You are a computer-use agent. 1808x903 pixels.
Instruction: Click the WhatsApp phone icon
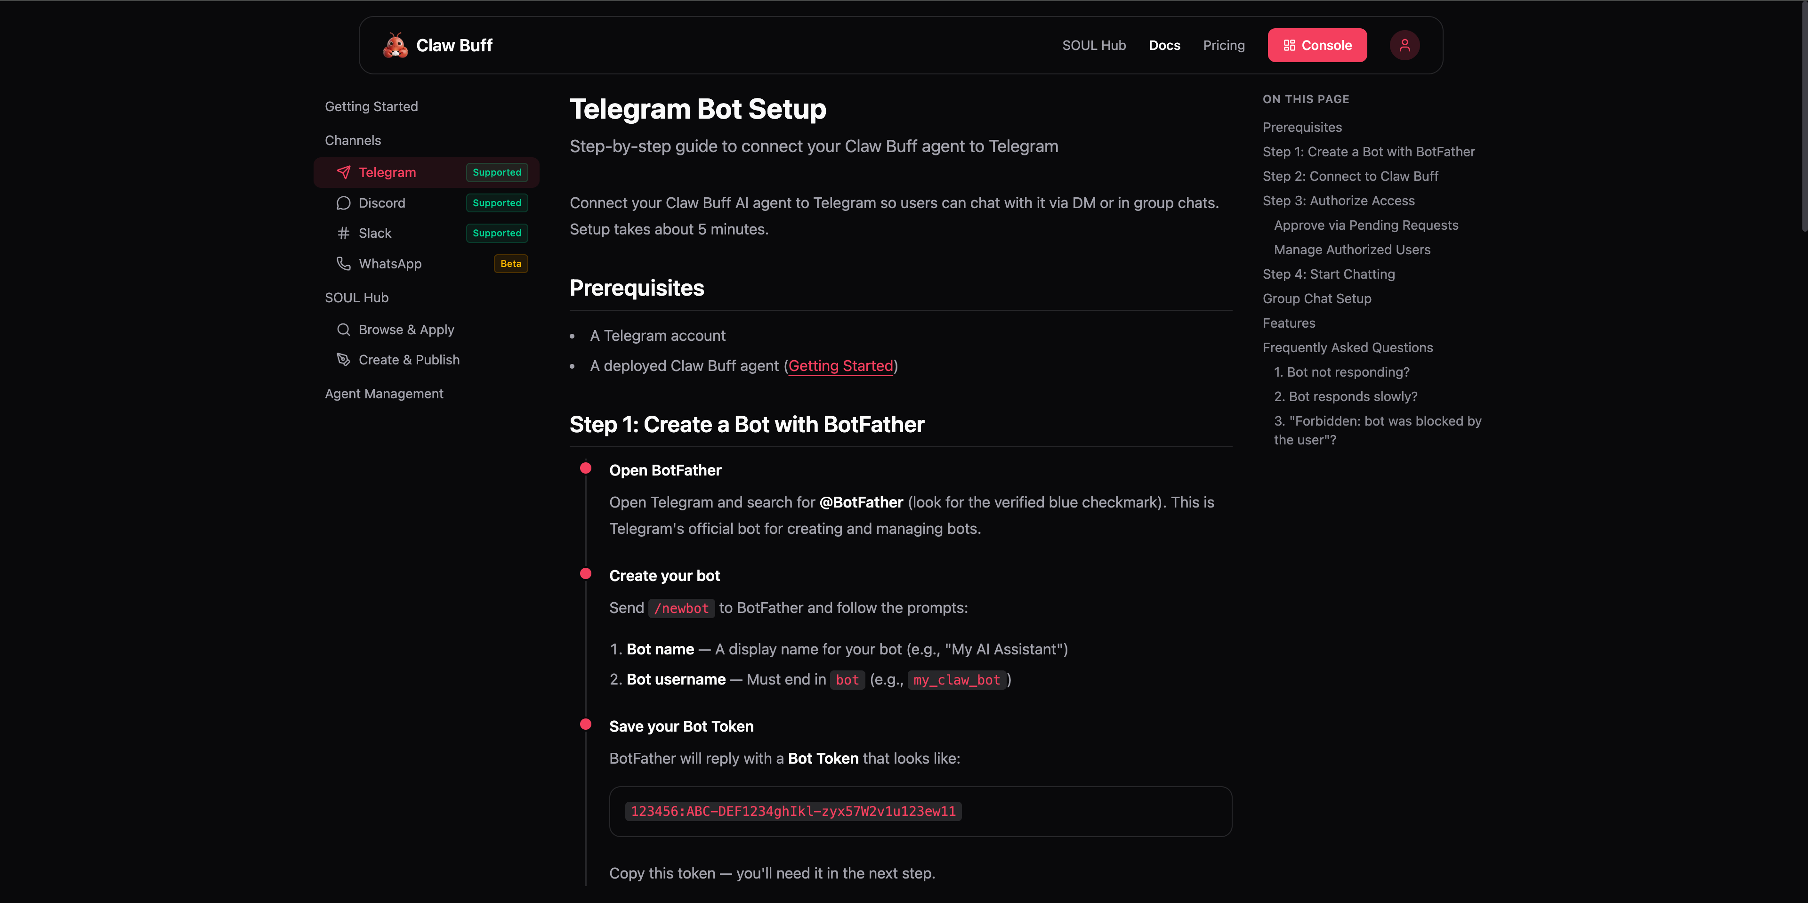pos(343,263)
